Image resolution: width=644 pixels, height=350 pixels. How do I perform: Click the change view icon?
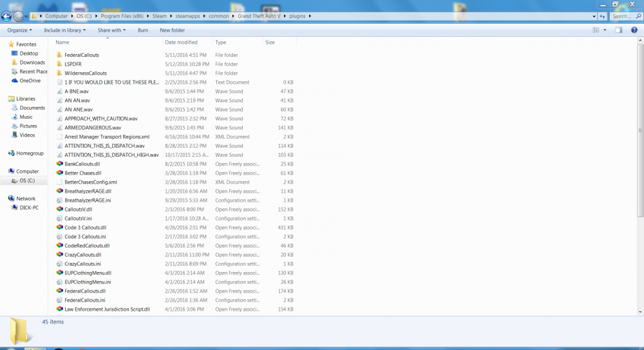tap(596, 30)
